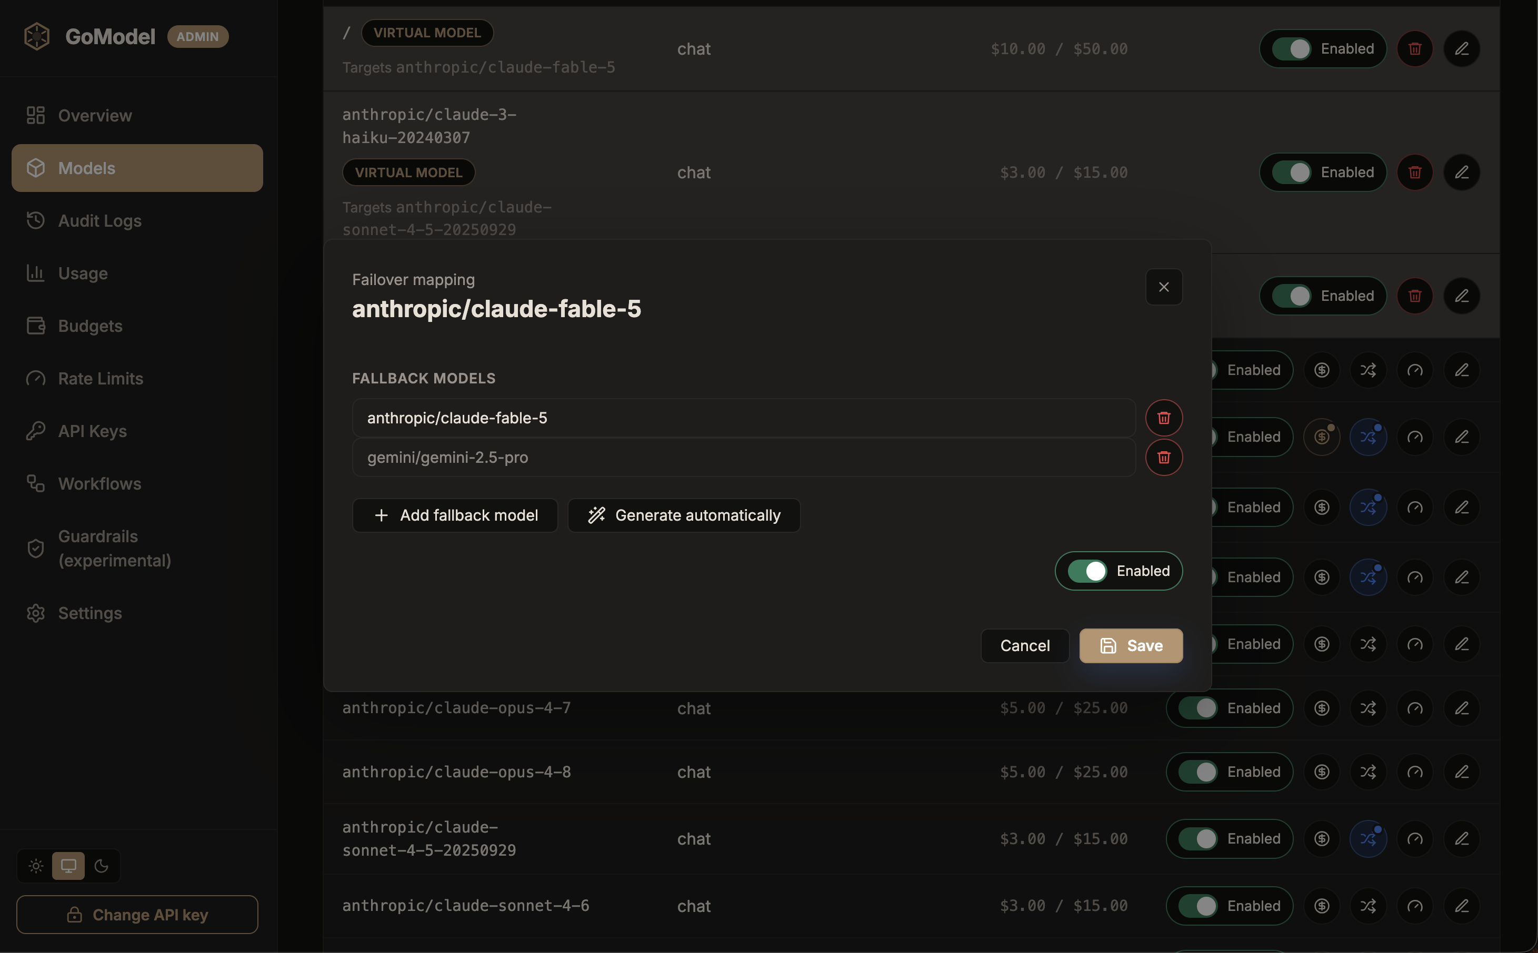The height and width of the screenshot is (953, 1538).
Task: Delete the $10.00 / $50.00 virtual model
Action: [1414, 48]
